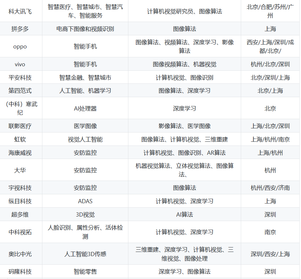Select 安防监控 in the 海康威视 row

coord(85,153)
